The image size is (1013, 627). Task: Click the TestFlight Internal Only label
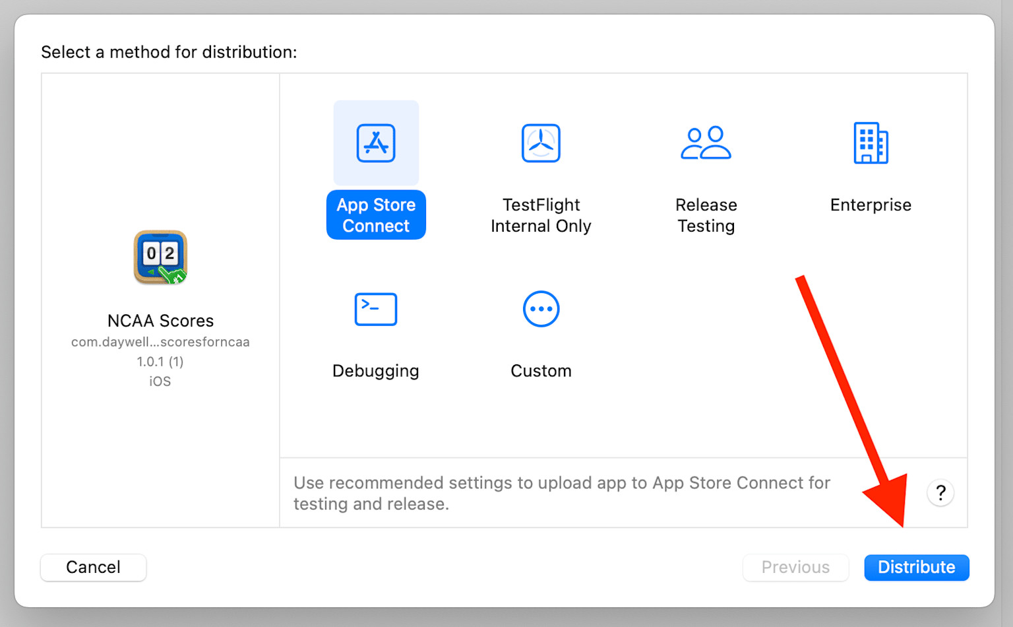pyautogui.click(x=541, y=215)
